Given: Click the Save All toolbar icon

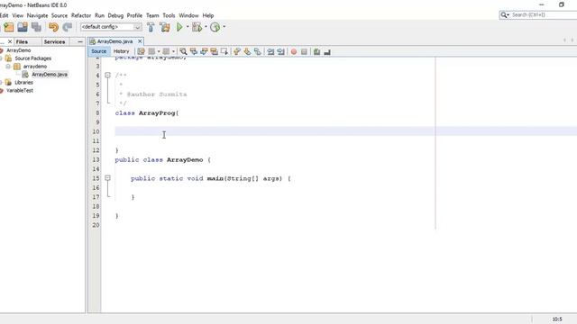Looking at the screenshot, I should click(x=36, y=27).
